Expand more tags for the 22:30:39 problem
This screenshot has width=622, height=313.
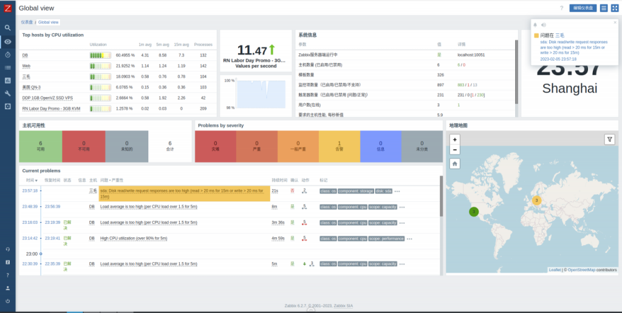(402, 264)
